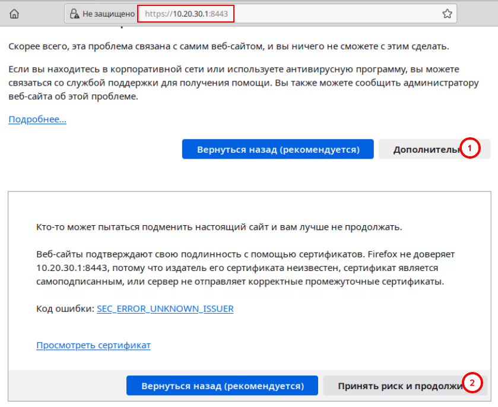The image size is (498, 407).
Task: Click the address bar URL 10.20.30.1:8443
Action: pyautogui.click(x=186, y=14)
